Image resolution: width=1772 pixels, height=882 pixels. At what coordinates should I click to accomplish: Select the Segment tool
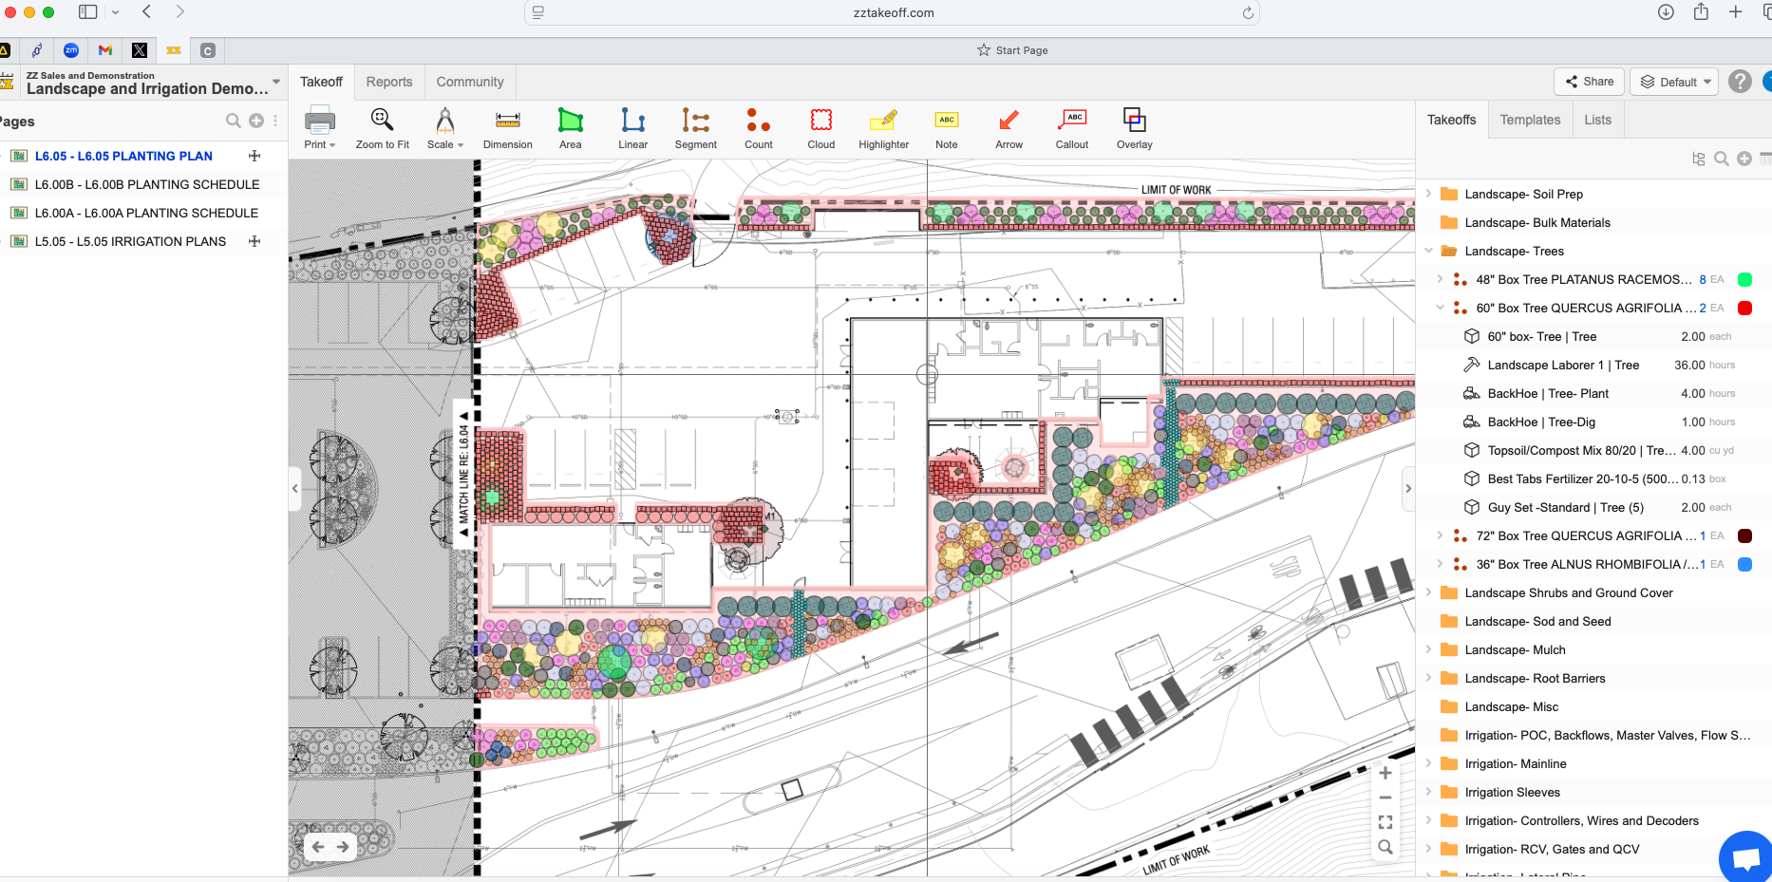[696, 127]
